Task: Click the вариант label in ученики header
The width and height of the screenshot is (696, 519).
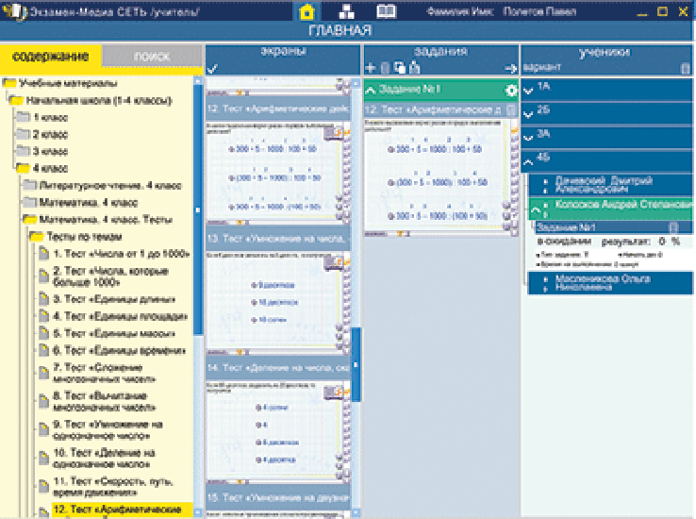Action: [542, 68]
